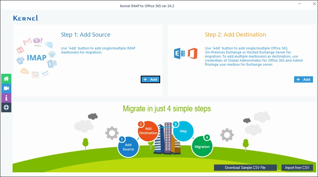Viewport: 318px width, 177px height.
Task: Click the Migrate in just 4 simple steps heading
Action: (x=167, y=109)
